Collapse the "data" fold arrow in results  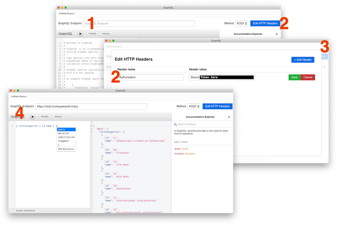(x=91, y=129)
